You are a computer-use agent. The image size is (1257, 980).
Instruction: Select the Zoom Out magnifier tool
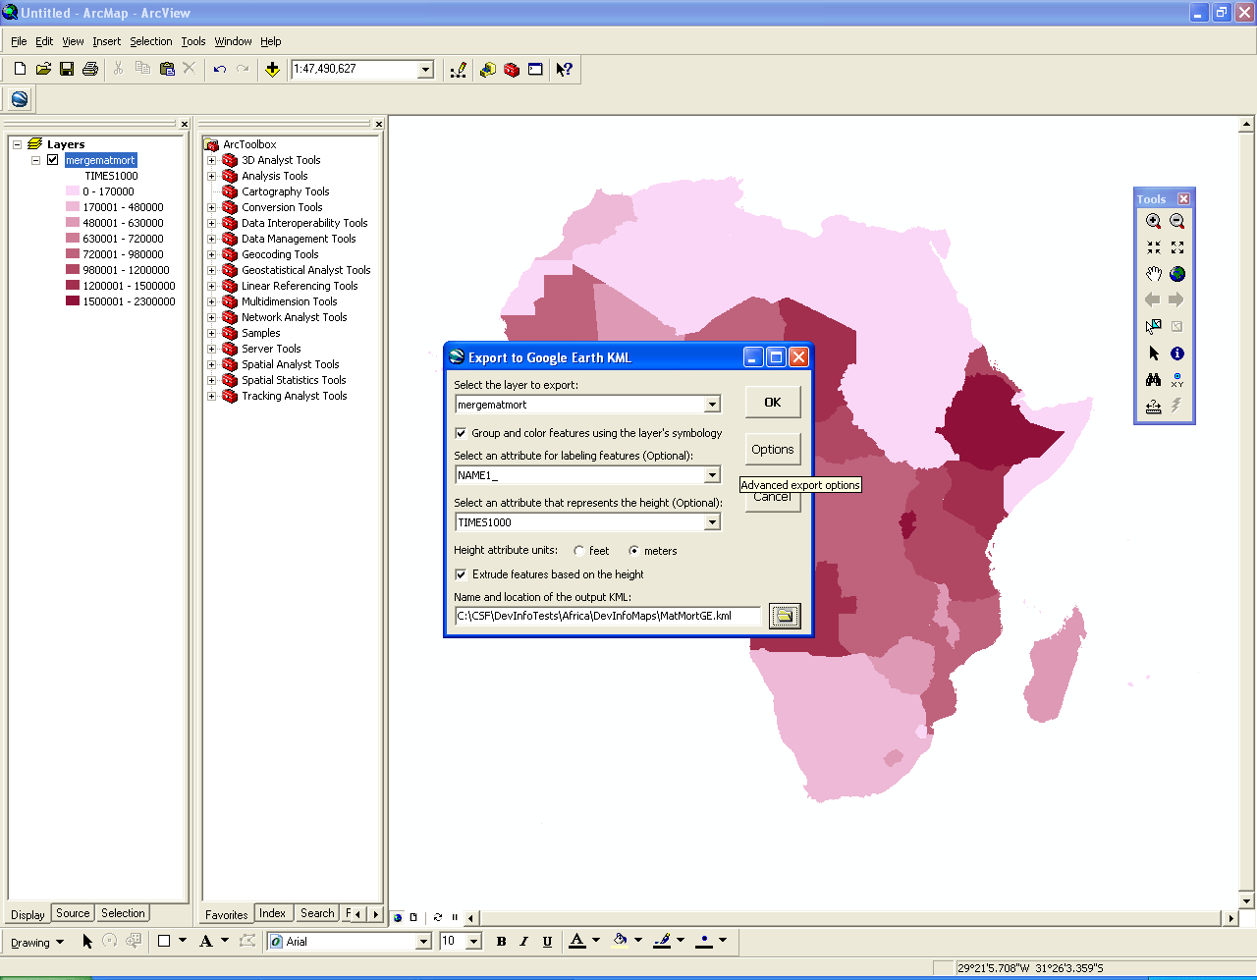click(x=1177, y=222)
